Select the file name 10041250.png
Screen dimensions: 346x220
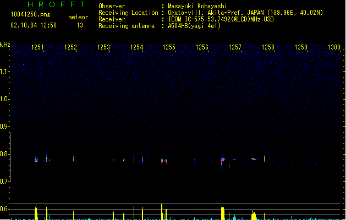31,14
